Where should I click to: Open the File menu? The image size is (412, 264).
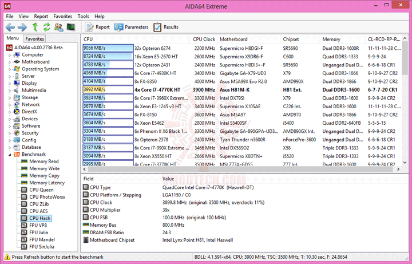point(10,16)
